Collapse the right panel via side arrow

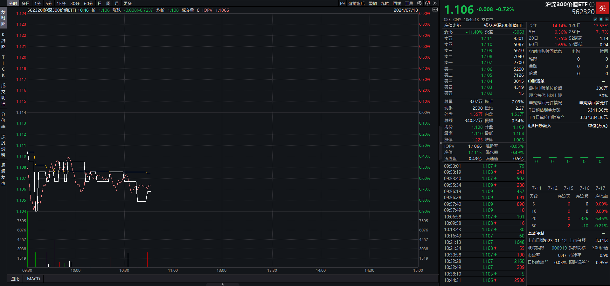(x=441, y=143)
